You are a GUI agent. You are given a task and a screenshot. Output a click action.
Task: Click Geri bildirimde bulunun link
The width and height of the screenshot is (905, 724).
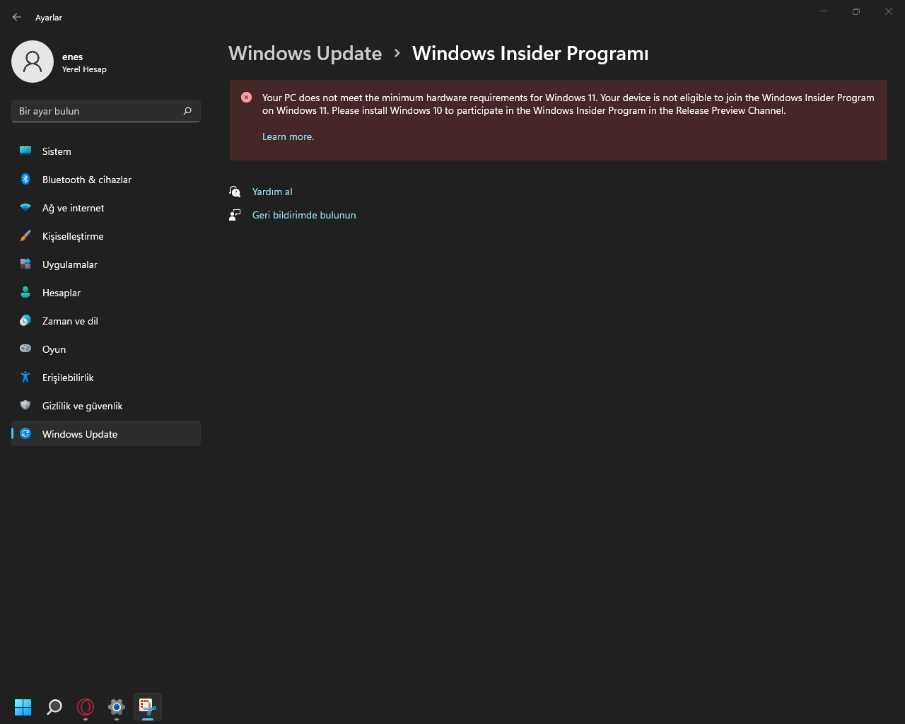point(304,215)
